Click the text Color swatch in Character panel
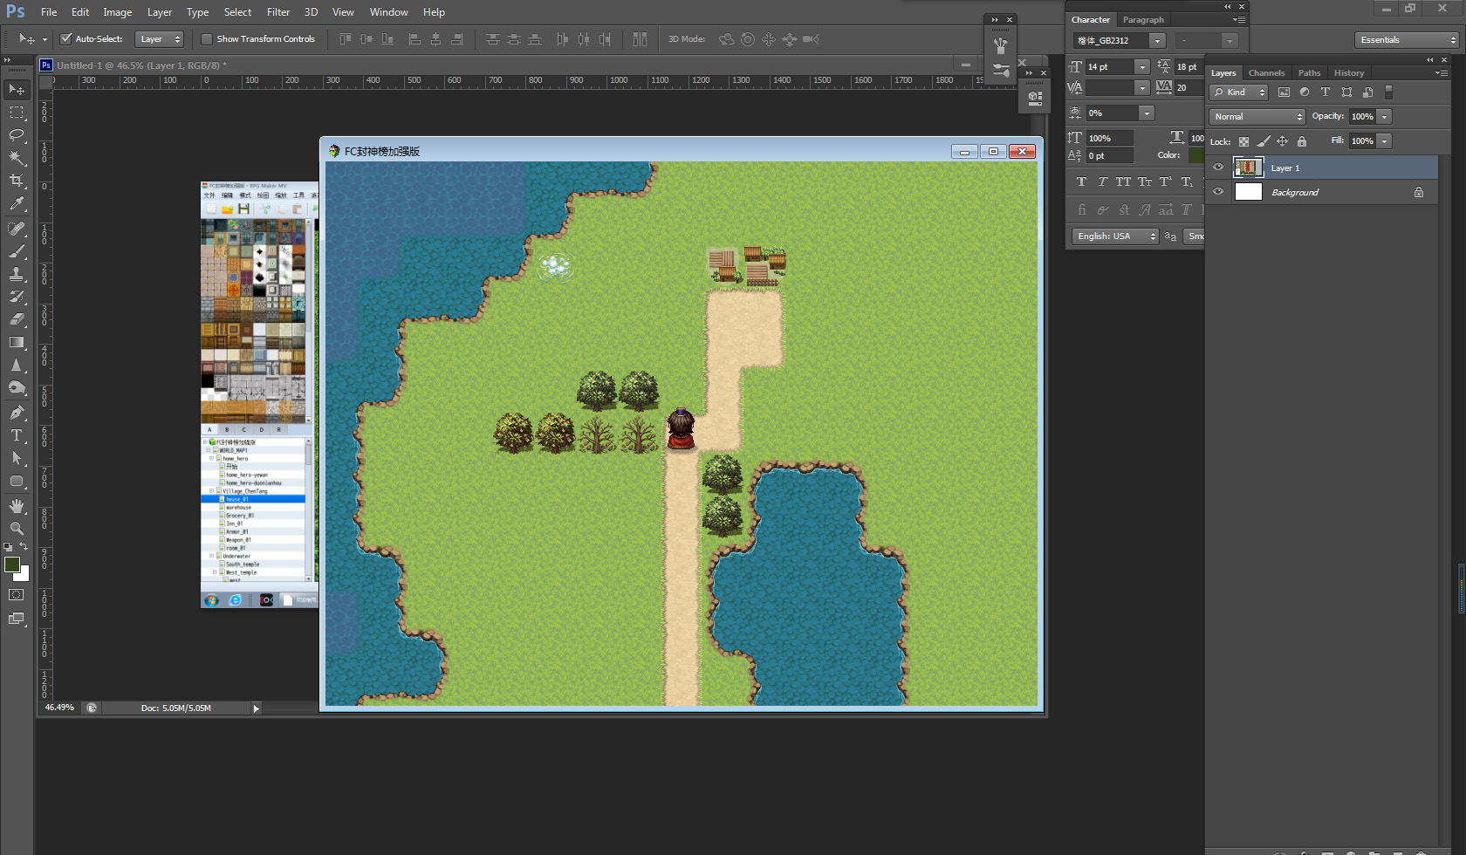This screenshot has height=855, width=1466. (1196, 155)
